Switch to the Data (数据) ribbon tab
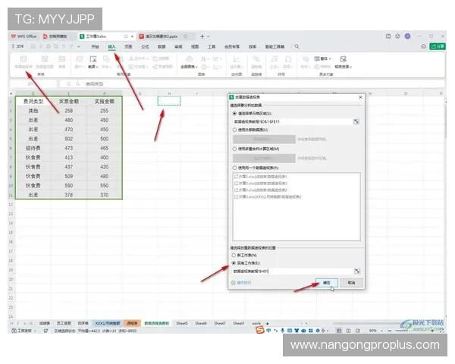455x364 pixels. [162, 46]
